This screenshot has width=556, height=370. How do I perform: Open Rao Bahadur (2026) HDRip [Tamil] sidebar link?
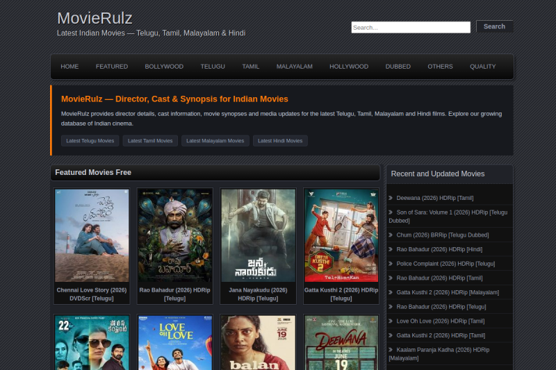tap(439, 278)
